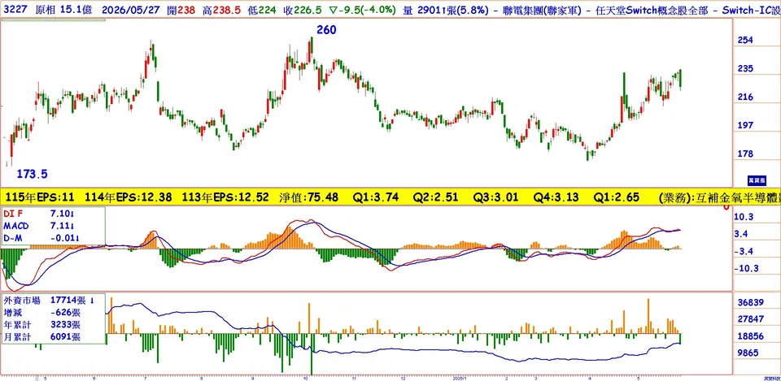Click the high price 高238.5

[x=220, y=10]
